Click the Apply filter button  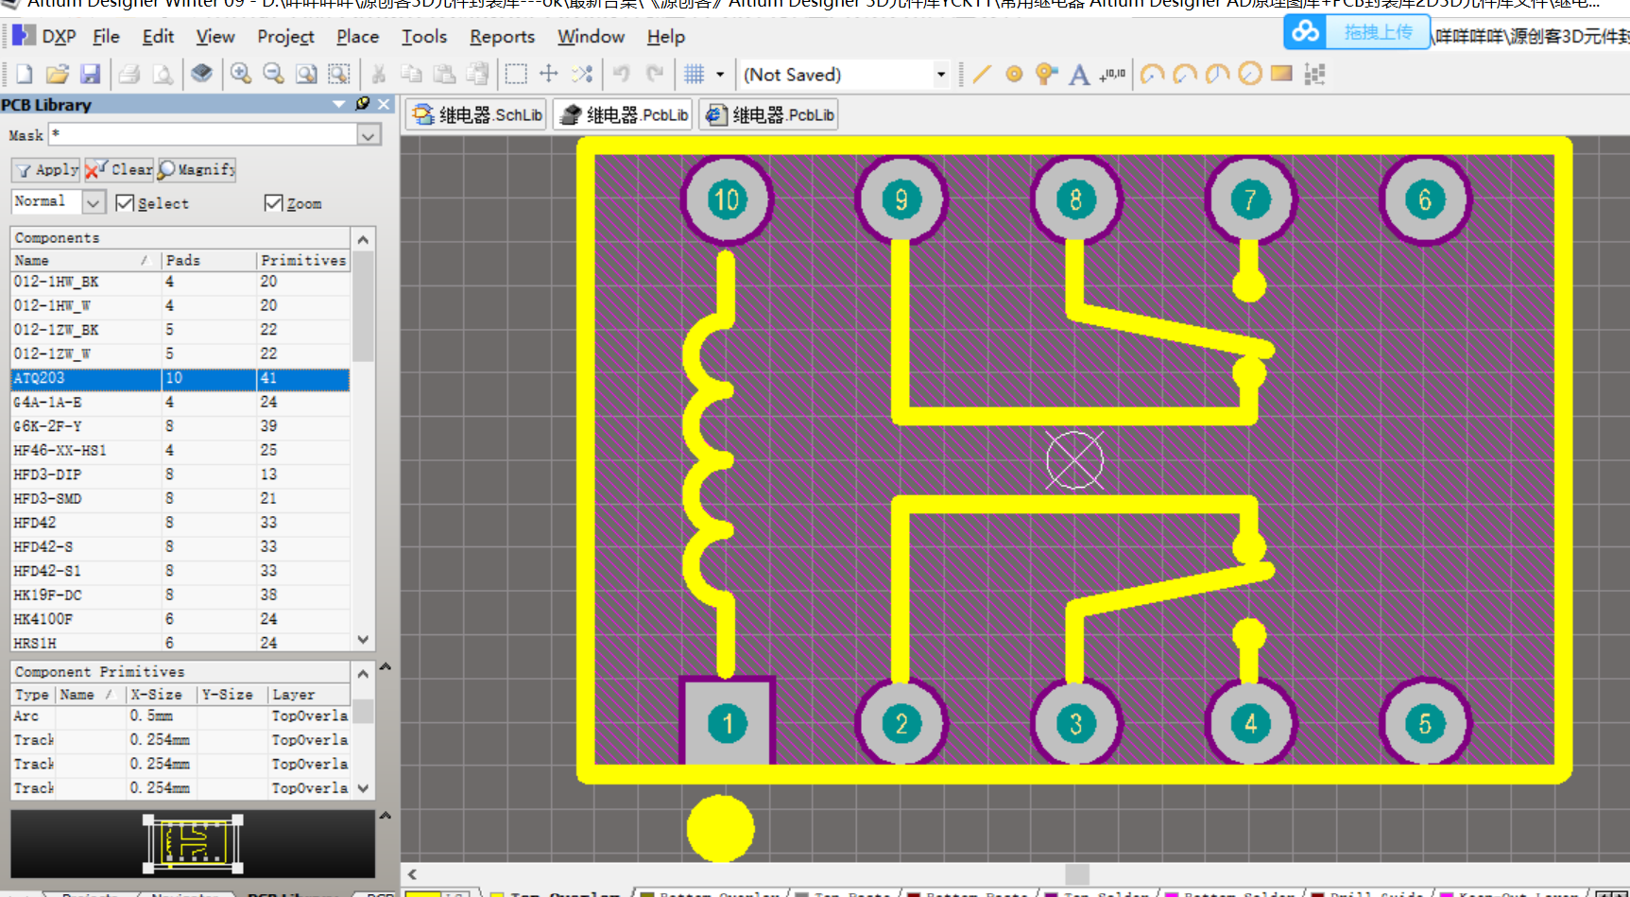[x=46, y=169]
